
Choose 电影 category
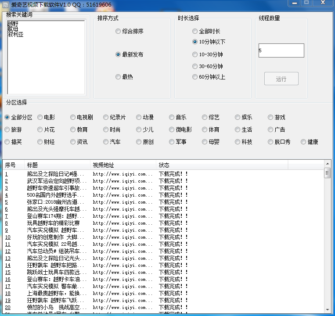coord(46,117)
